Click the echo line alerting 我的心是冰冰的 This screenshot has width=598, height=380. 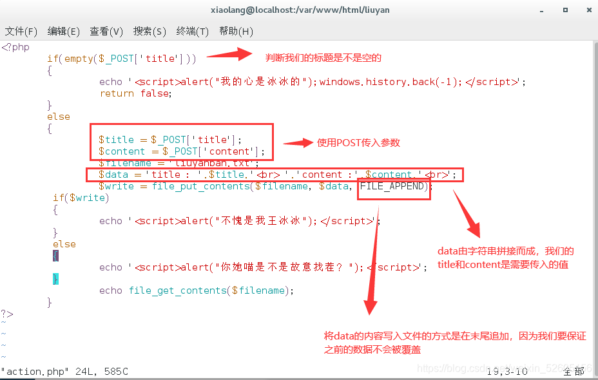(x=313, y=82)
